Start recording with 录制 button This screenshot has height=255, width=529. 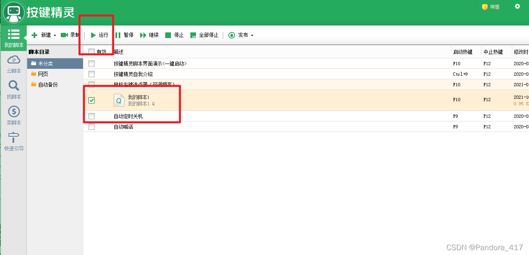click(x=70, y=35)
